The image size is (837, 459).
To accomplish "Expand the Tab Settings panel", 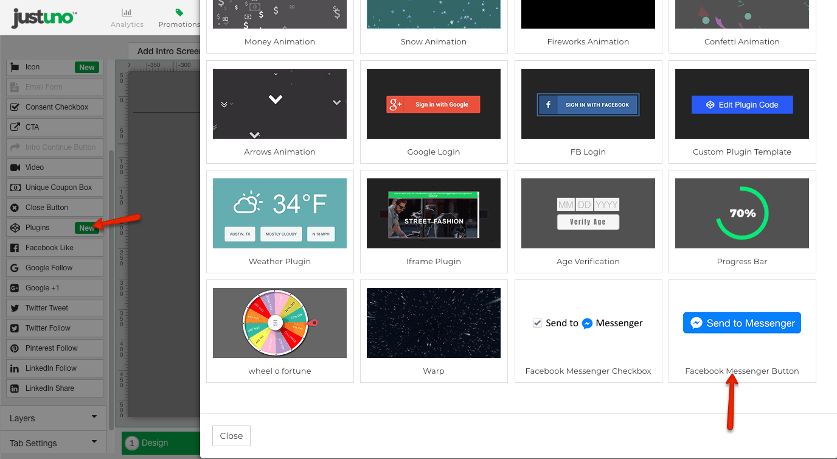I will pos(53,443).
